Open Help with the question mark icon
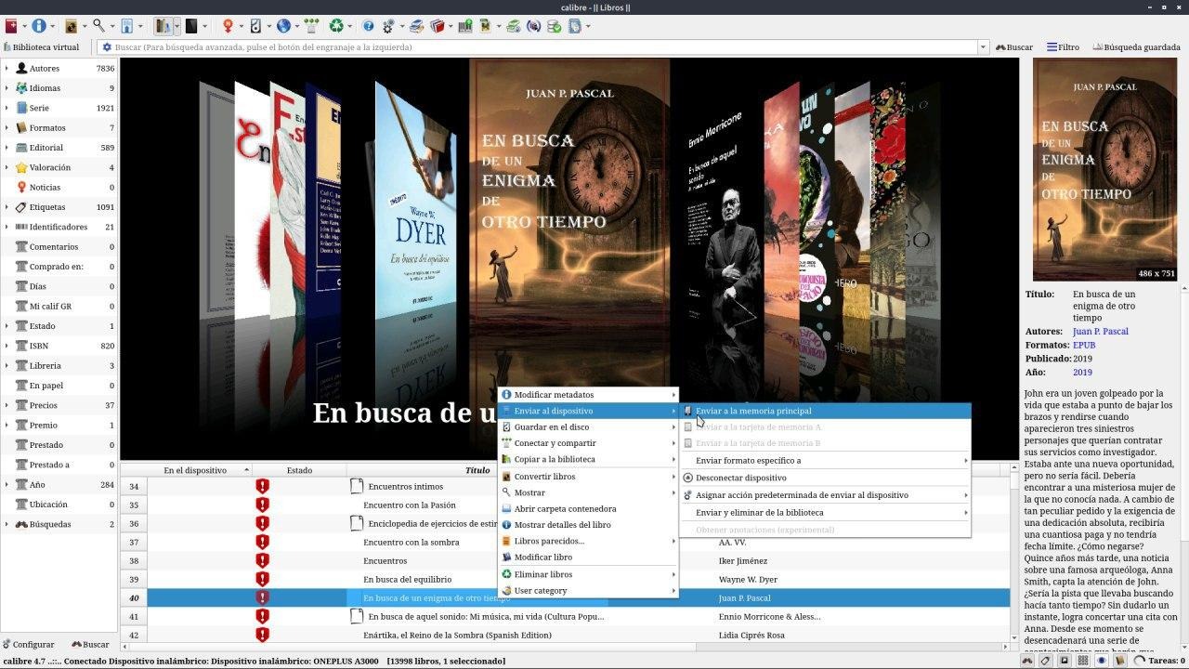The width and height of the screenshot is (1189, 669). (x=368, y=26)
